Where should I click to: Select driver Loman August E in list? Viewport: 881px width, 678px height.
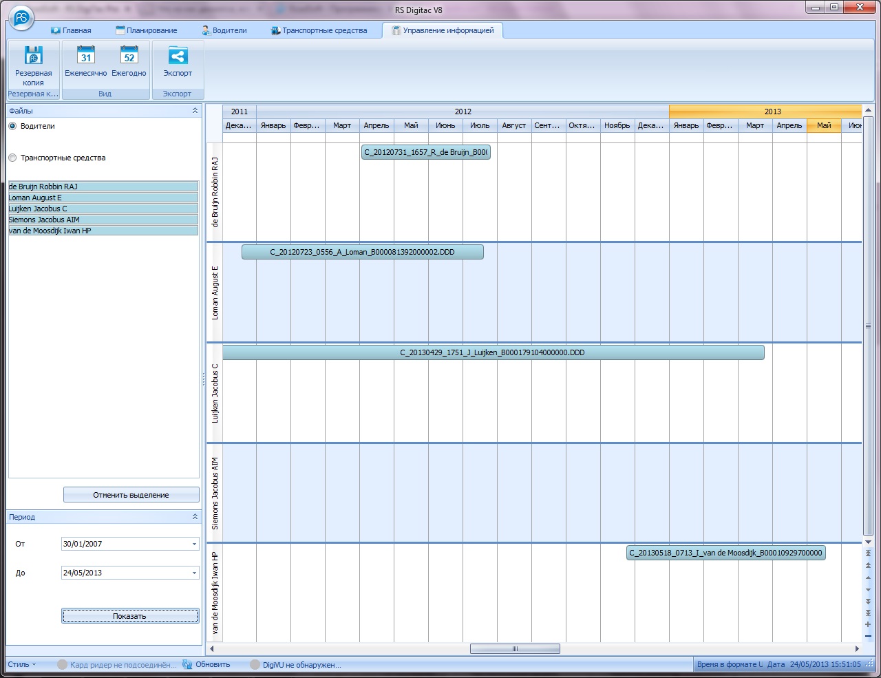pos(103,198)
